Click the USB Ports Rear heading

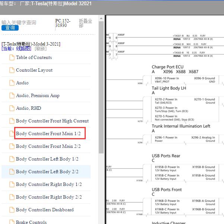point(166,156)
